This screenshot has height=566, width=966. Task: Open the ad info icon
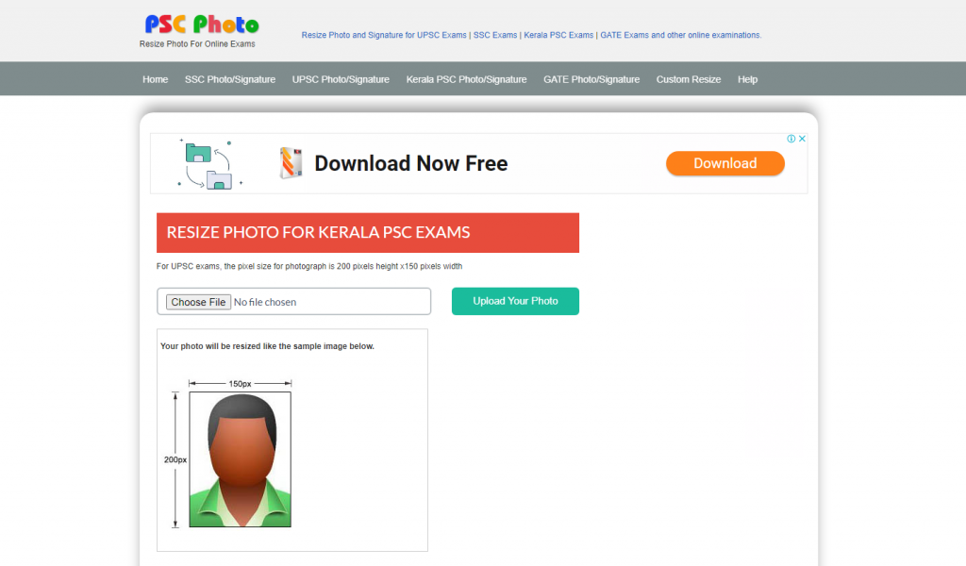791,139
